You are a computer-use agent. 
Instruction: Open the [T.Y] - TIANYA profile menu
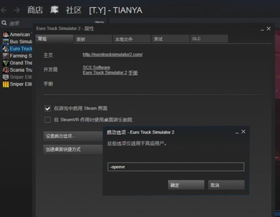(115, 10)
